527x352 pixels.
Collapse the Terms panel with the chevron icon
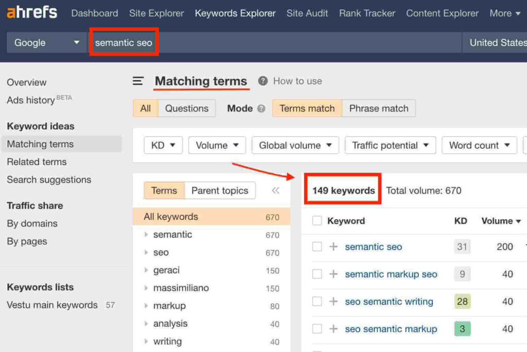275,190
